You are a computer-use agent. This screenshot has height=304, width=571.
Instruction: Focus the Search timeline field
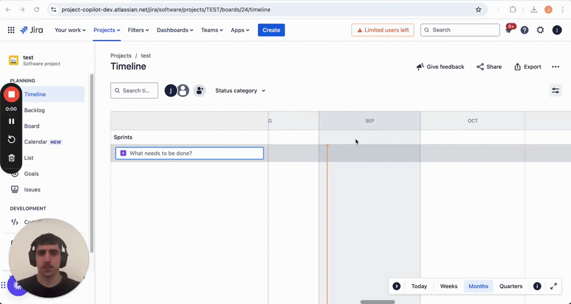point(134,91)
